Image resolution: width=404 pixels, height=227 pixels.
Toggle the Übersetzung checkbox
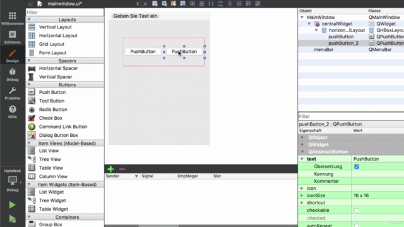tap(357, 166)
